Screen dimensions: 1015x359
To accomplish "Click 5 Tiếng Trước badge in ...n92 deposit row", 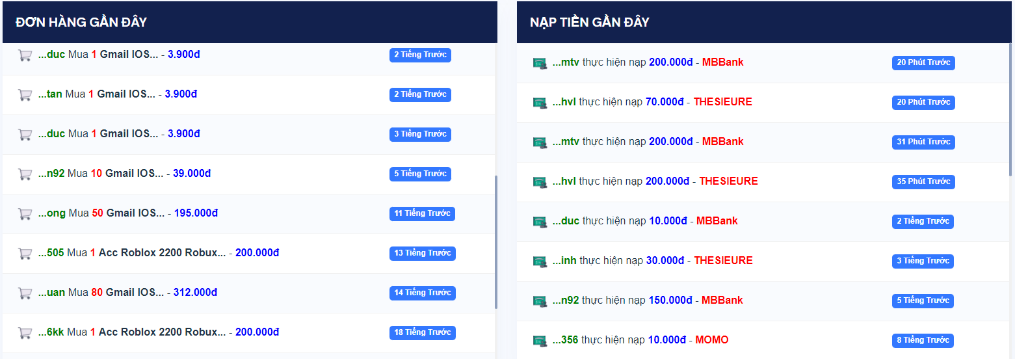I will pyautogui.click(x=923, y=300).
